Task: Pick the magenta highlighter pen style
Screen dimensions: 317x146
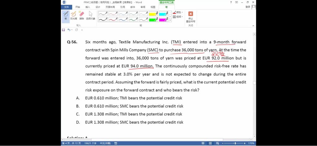Action: point(163,19)
